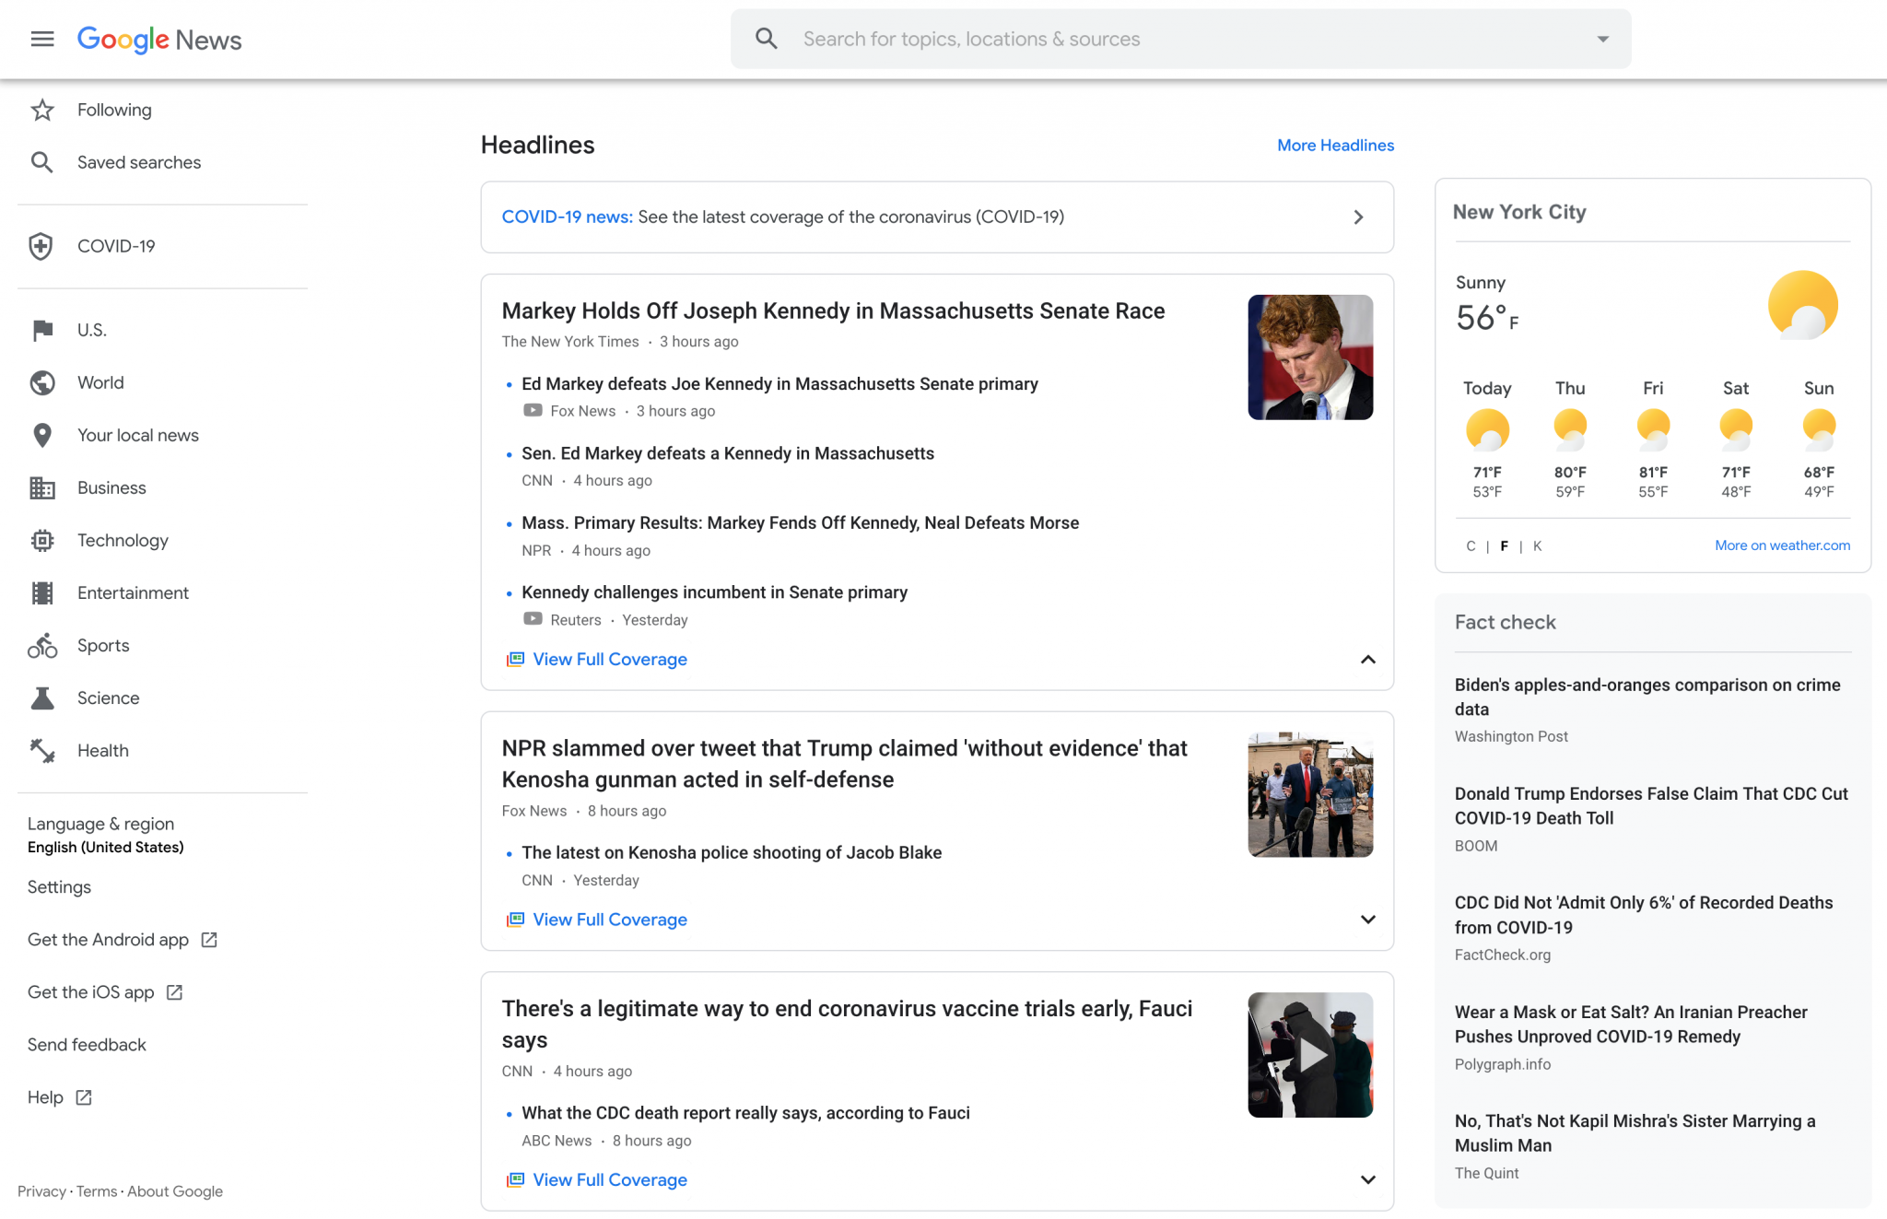Click the Google News logo
This screenshot has height=1219, width=1887.
(x=159, y=40)
